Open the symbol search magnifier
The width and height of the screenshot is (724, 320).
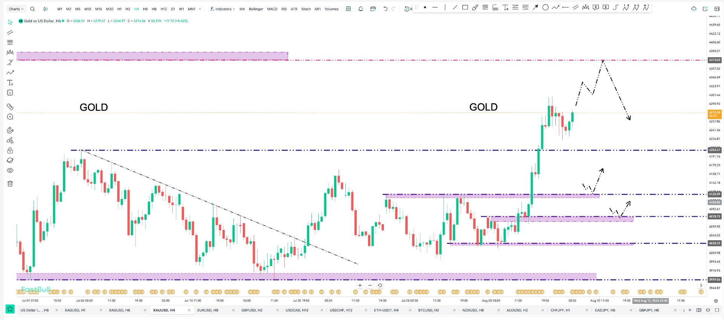click(32, 9)
